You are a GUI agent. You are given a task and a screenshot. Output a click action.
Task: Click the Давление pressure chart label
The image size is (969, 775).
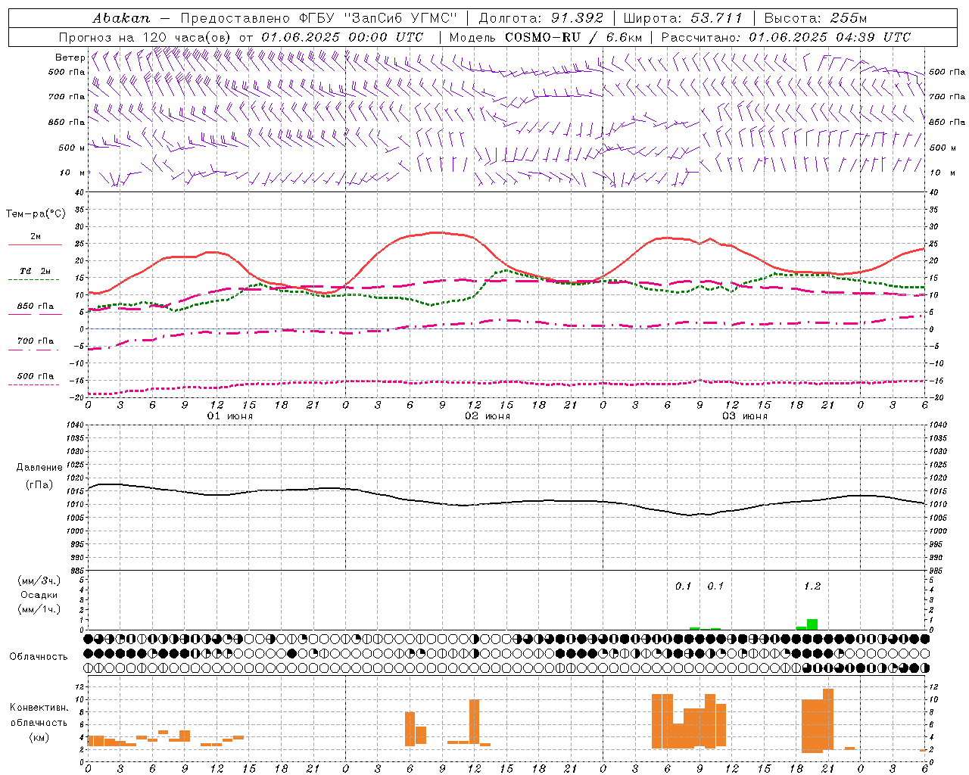tap(39, 468)
